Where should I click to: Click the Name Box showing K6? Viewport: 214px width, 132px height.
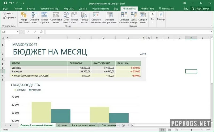(x=9, y=32)
